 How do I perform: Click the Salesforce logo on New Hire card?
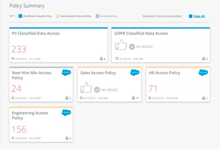tap(66, 73)
